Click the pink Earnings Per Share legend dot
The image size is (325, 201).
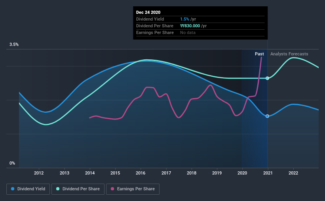112,189
